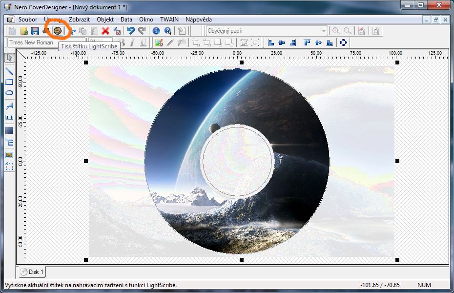
Task: Zoom in with the magnifier plus icon
Action: click(x=336, y=31)
